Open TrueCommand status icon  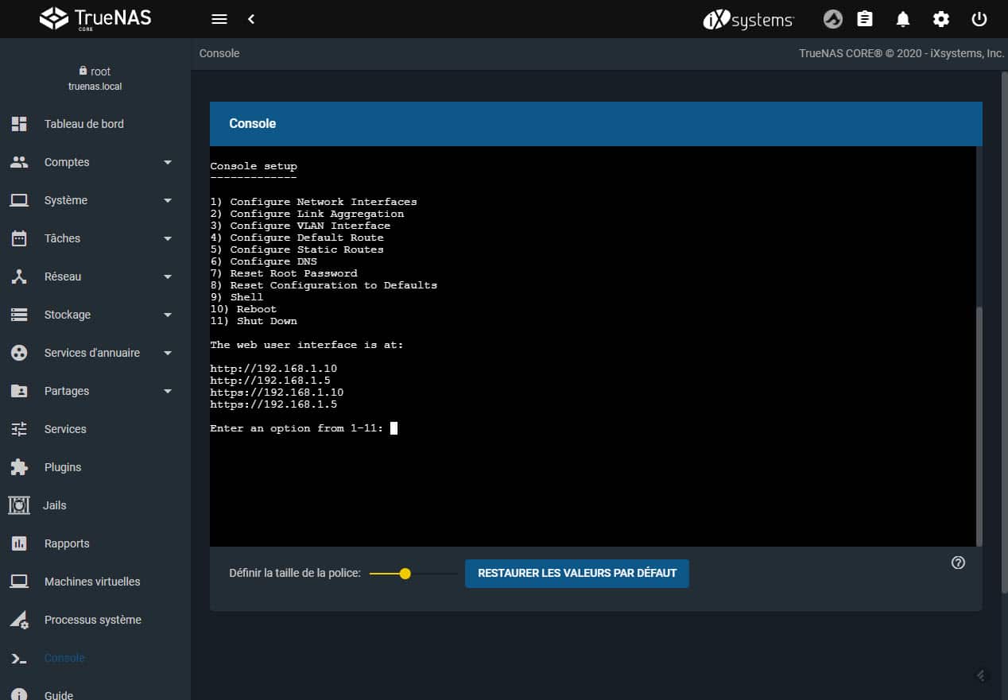pyautogui.click(x=832, y=19)
